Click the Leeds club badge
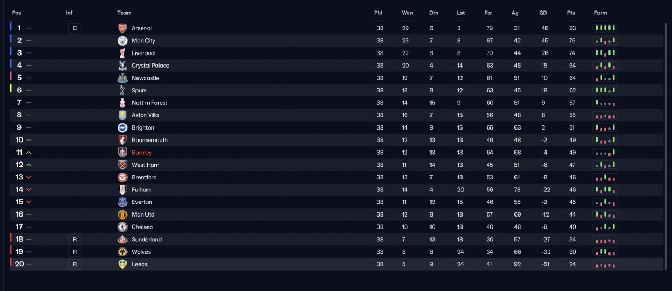 click(122, 264)
